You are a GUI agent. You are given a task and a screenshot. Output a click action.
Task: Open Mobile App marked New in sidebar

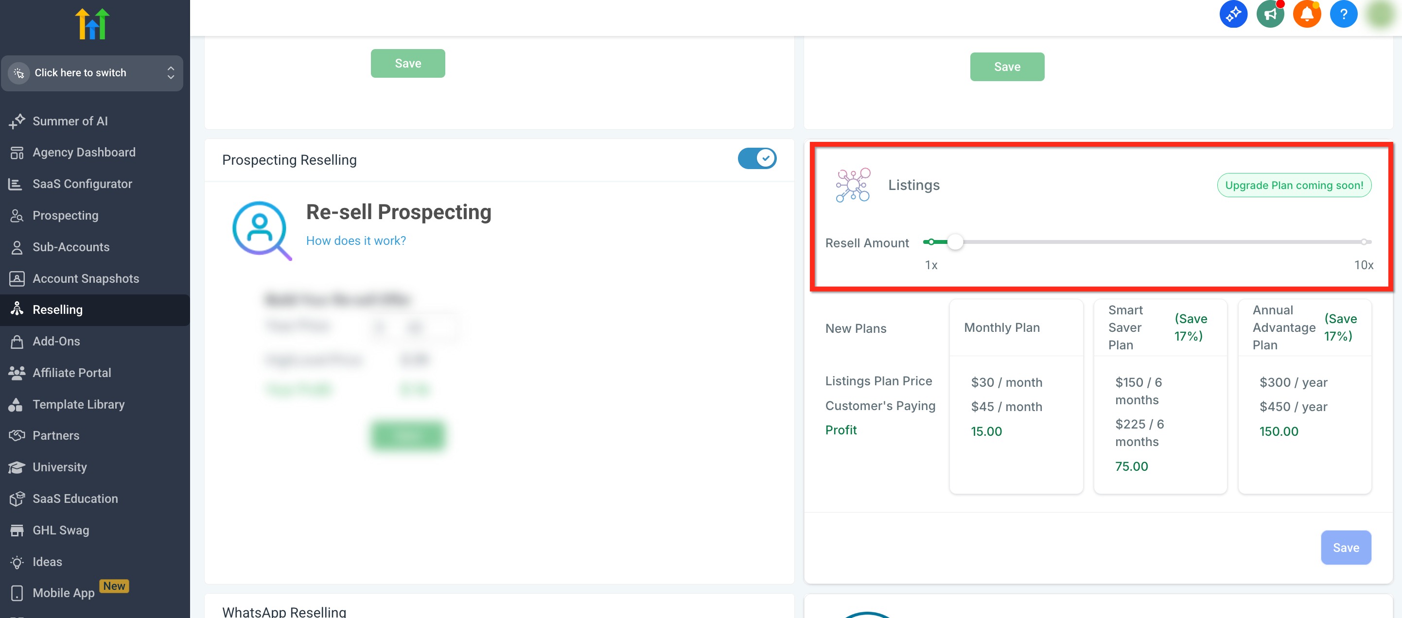63,592
